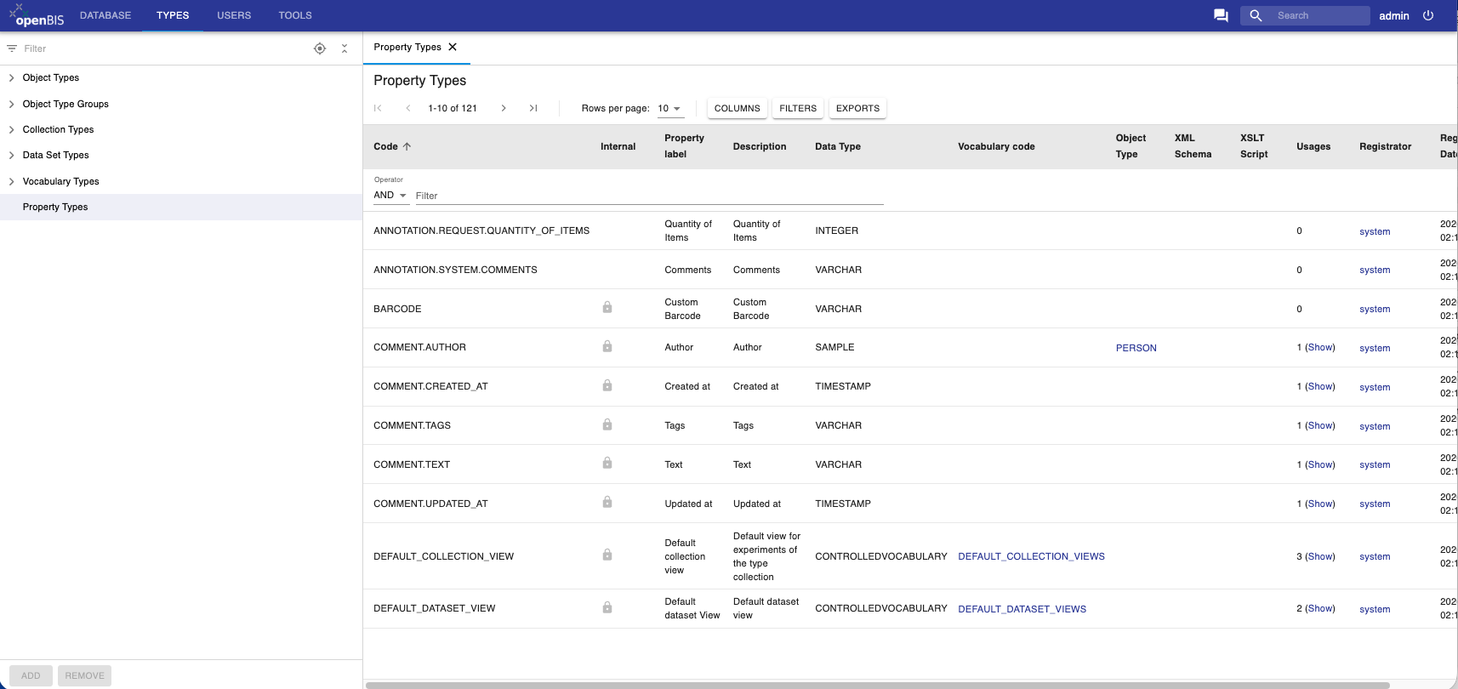Show usages for DEFAULT_DATASET_VIEW
Viewport: 1458px width, 689px height.
[x=1320, y=608]
